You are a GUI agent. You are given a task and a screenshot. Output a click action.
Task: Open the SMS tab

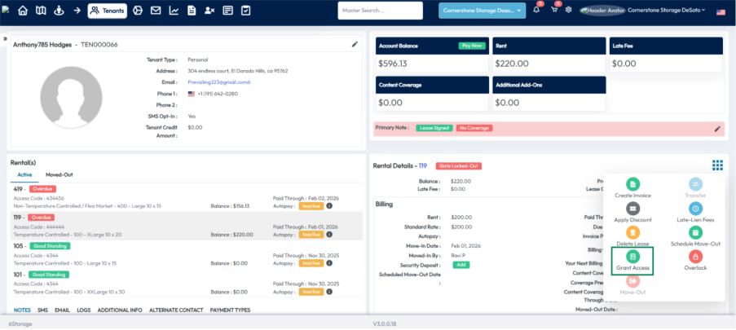42,310
